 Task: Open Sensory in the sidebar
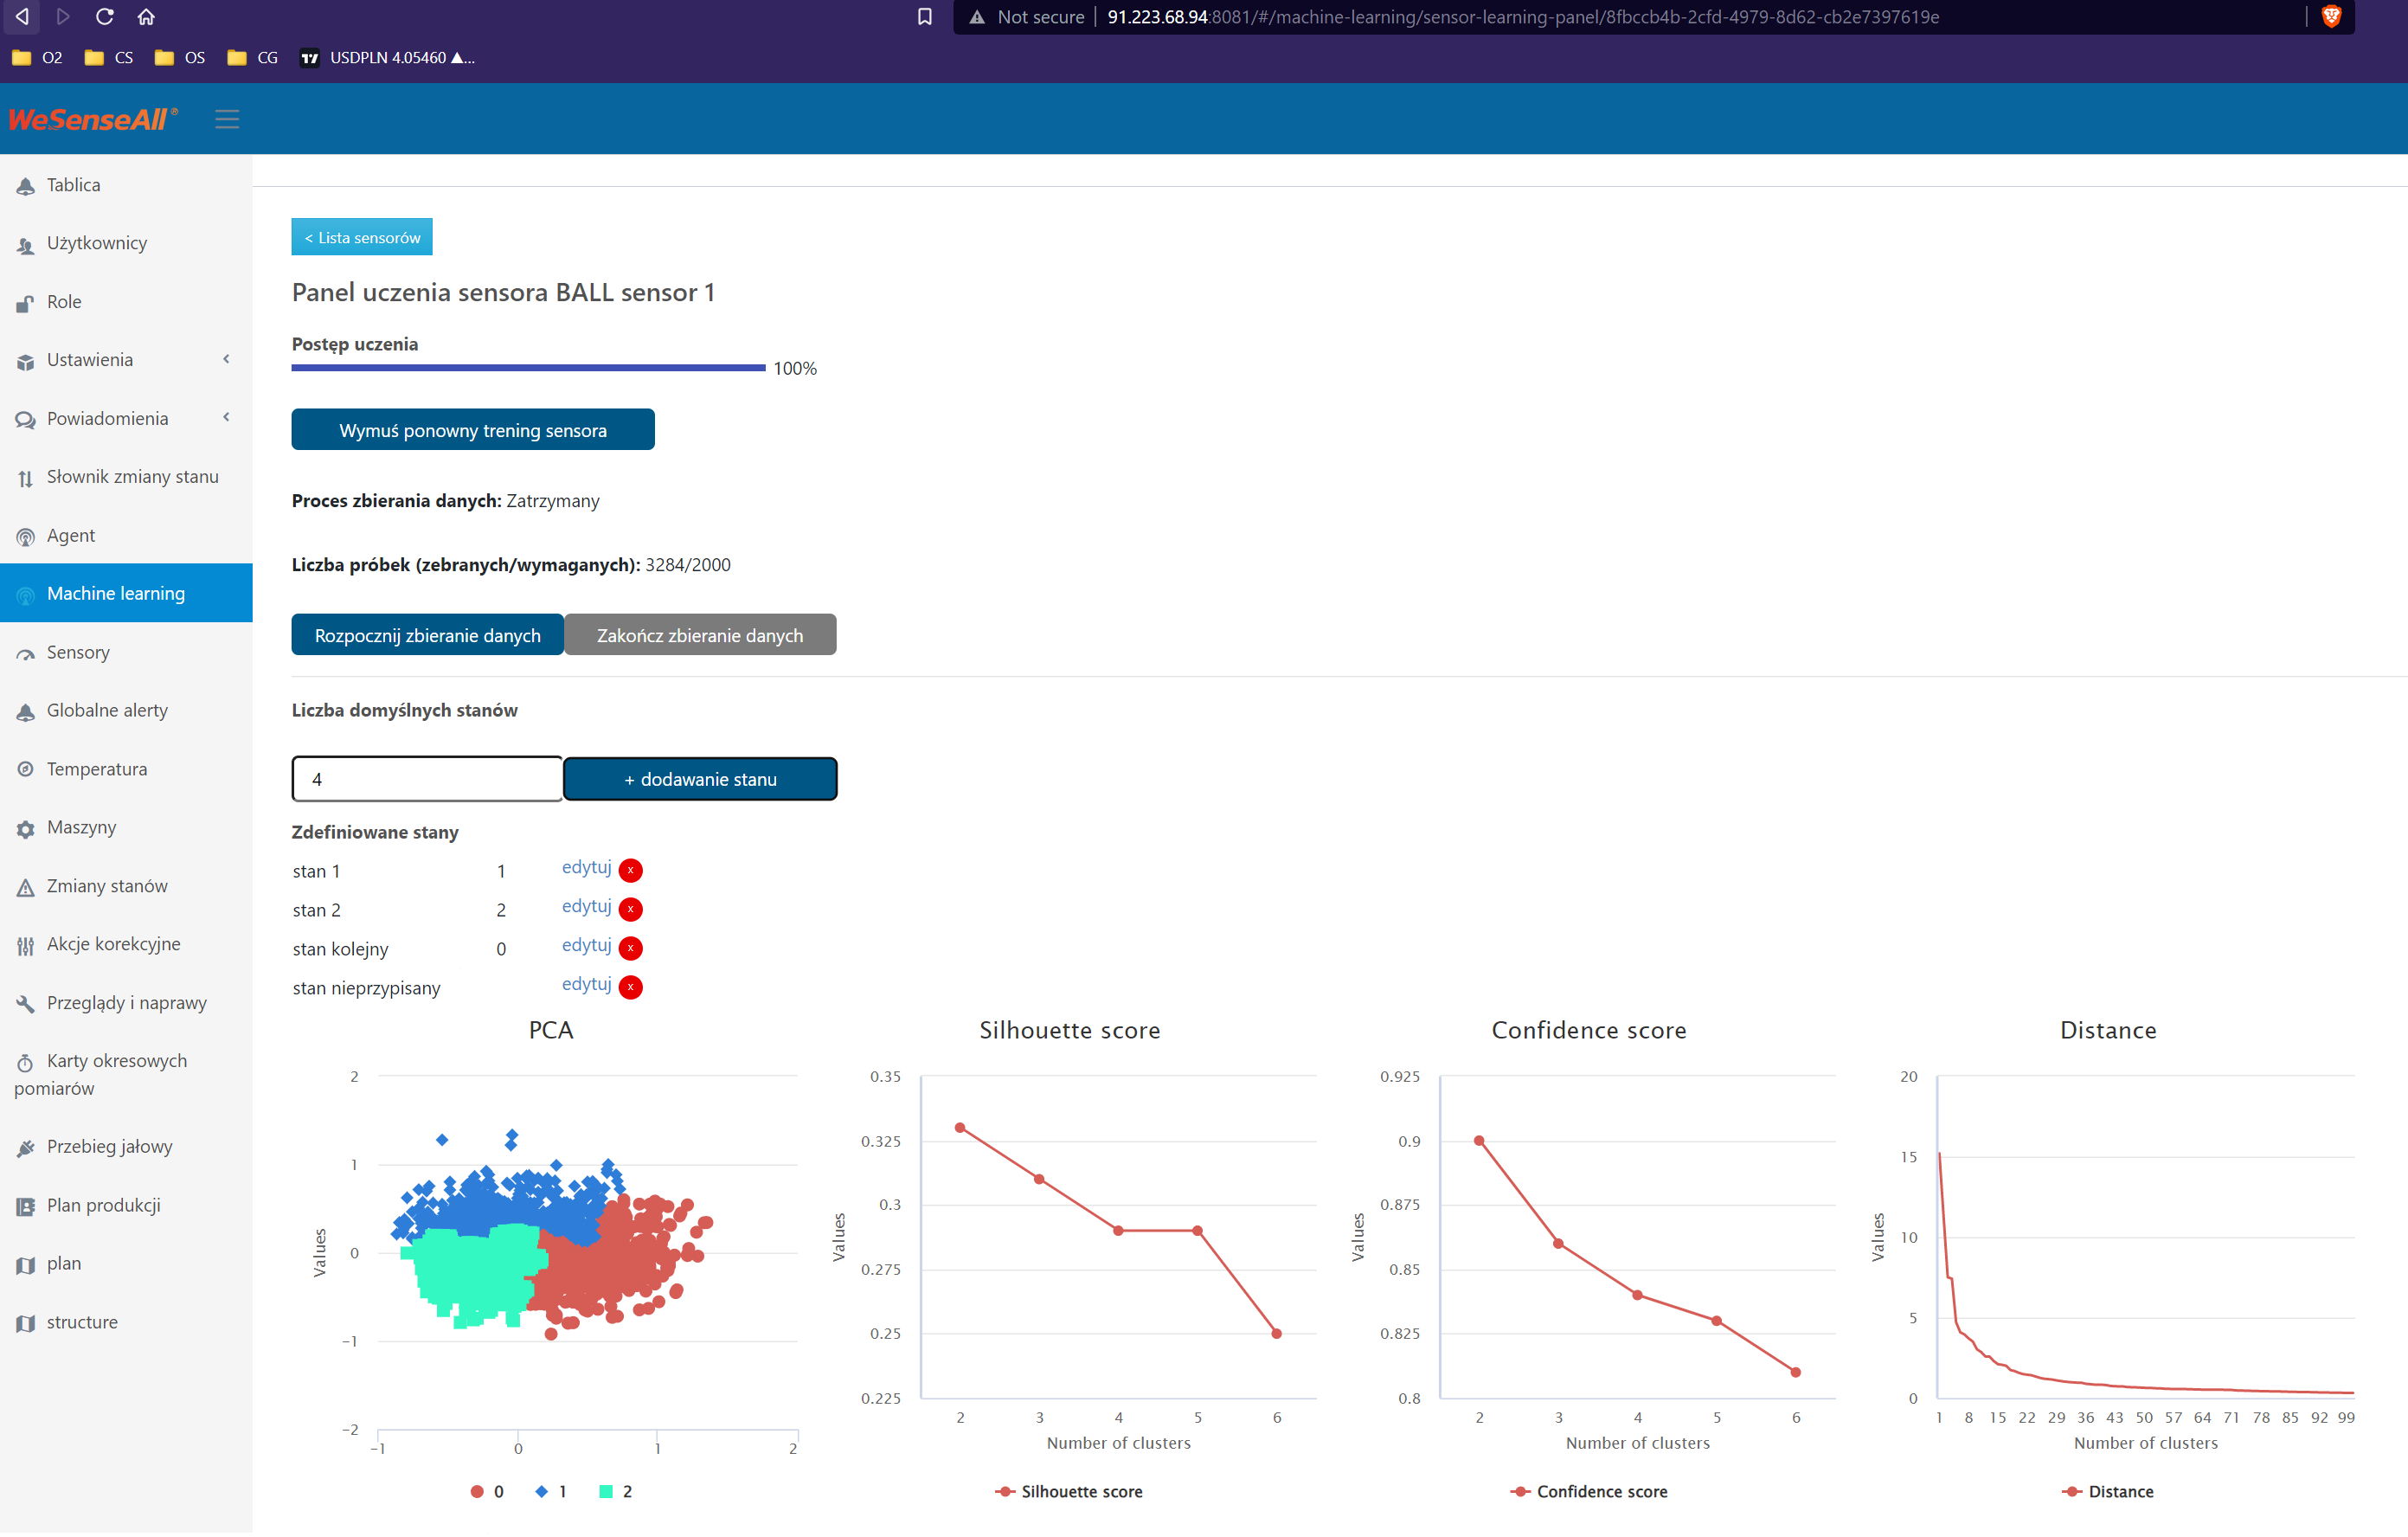point(78,653)
